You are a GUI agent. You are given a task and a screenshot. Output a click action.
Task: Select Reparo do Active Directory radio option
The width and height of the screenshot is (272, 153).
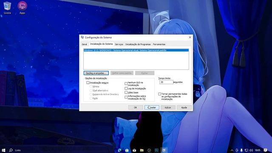pyautogui.click(x=91, y=94)
